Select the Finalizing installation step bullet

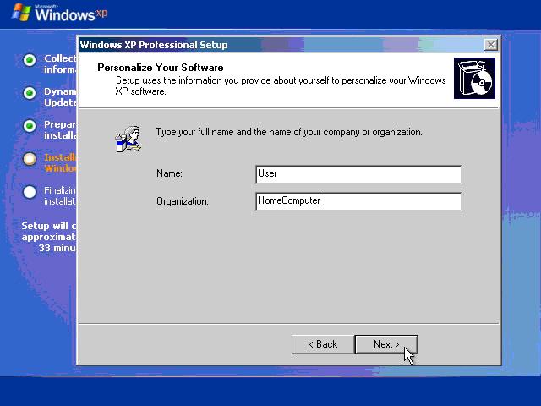pos(30,192)
